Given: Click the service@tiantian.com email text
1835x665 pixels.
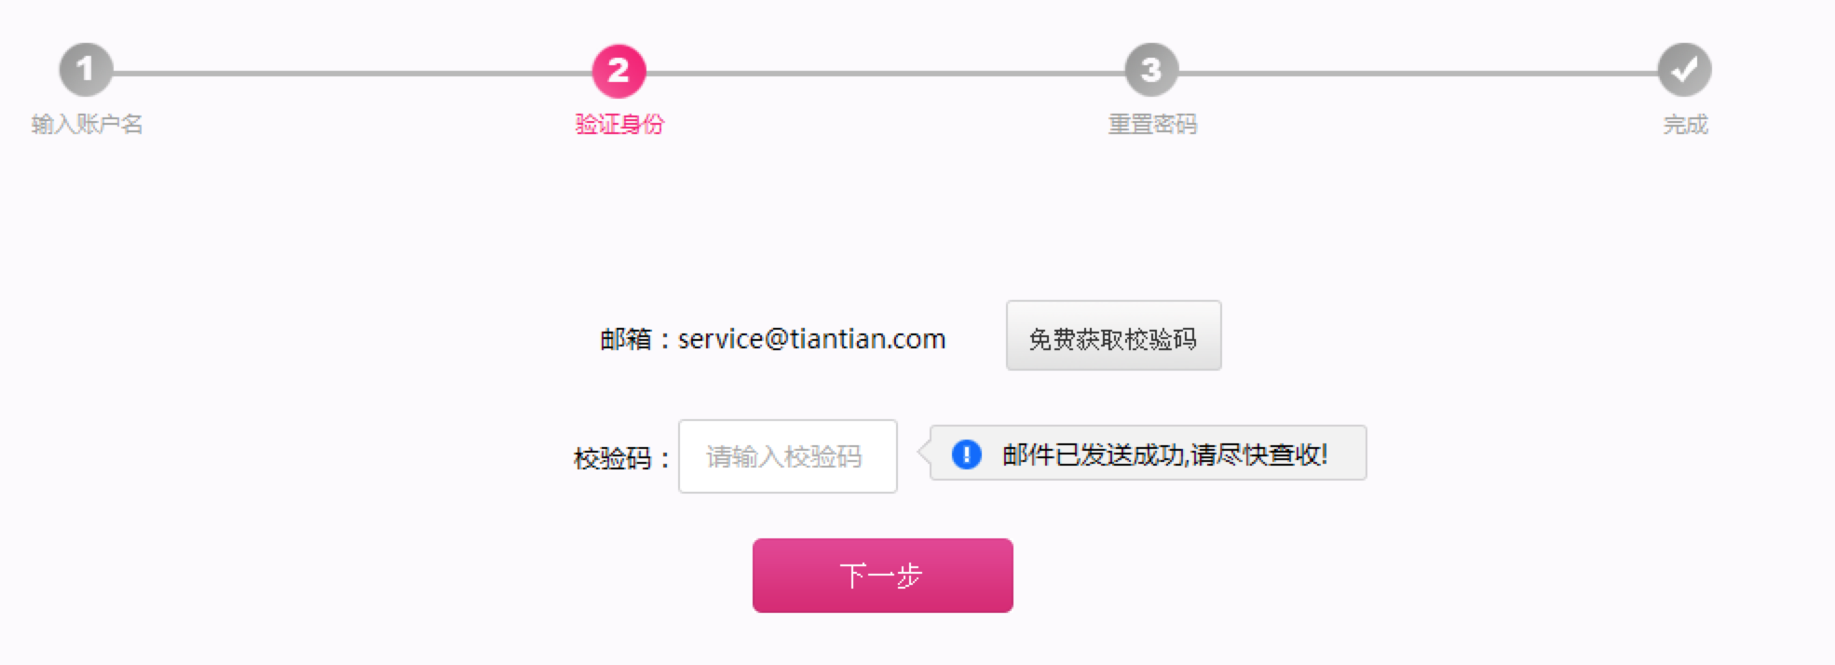Looking at the screenshot, I should pos(811,339).
